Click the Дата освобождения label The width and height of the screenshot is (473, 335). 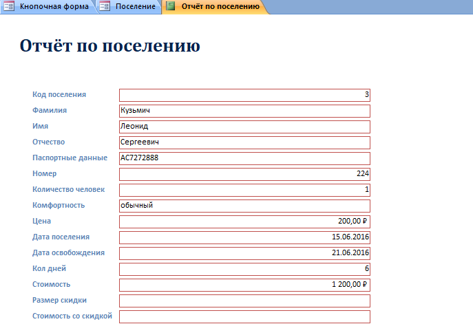click(x=68, y=252)
